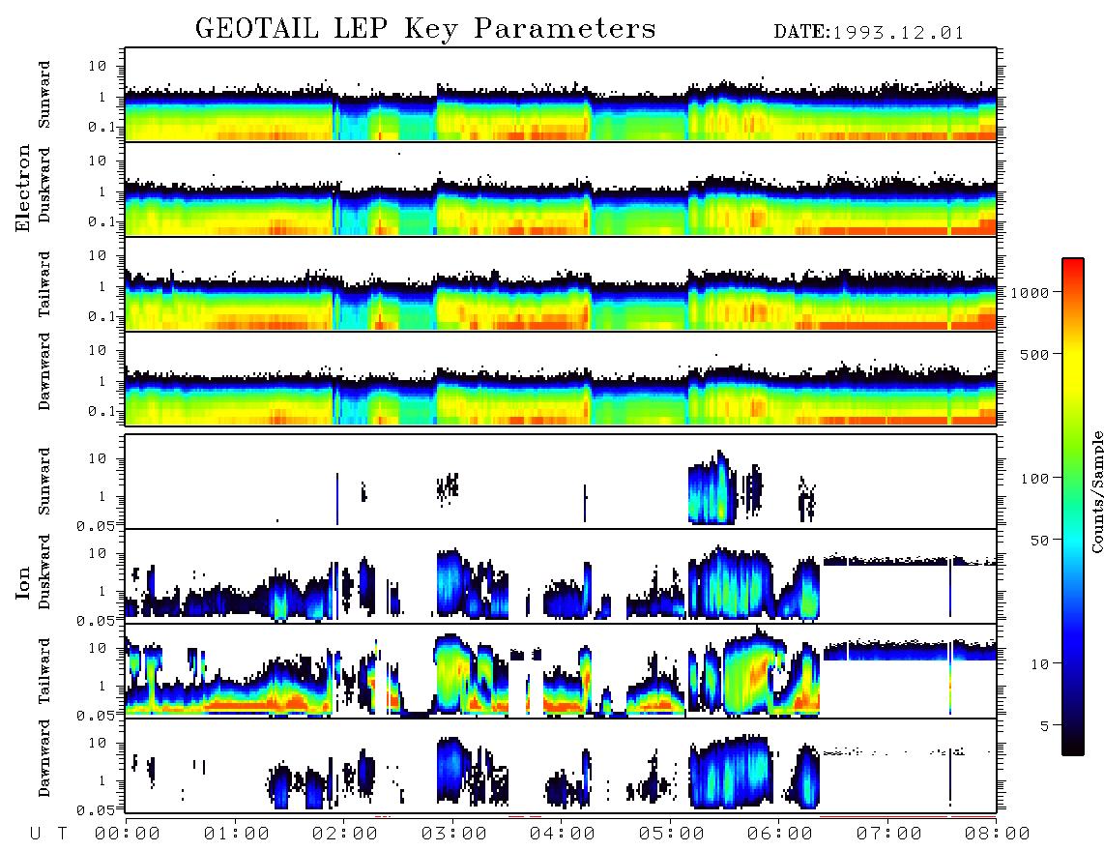Click the Electron group axis label
The width and height of the screenshot is (1104, 851).
coord(23,189)
